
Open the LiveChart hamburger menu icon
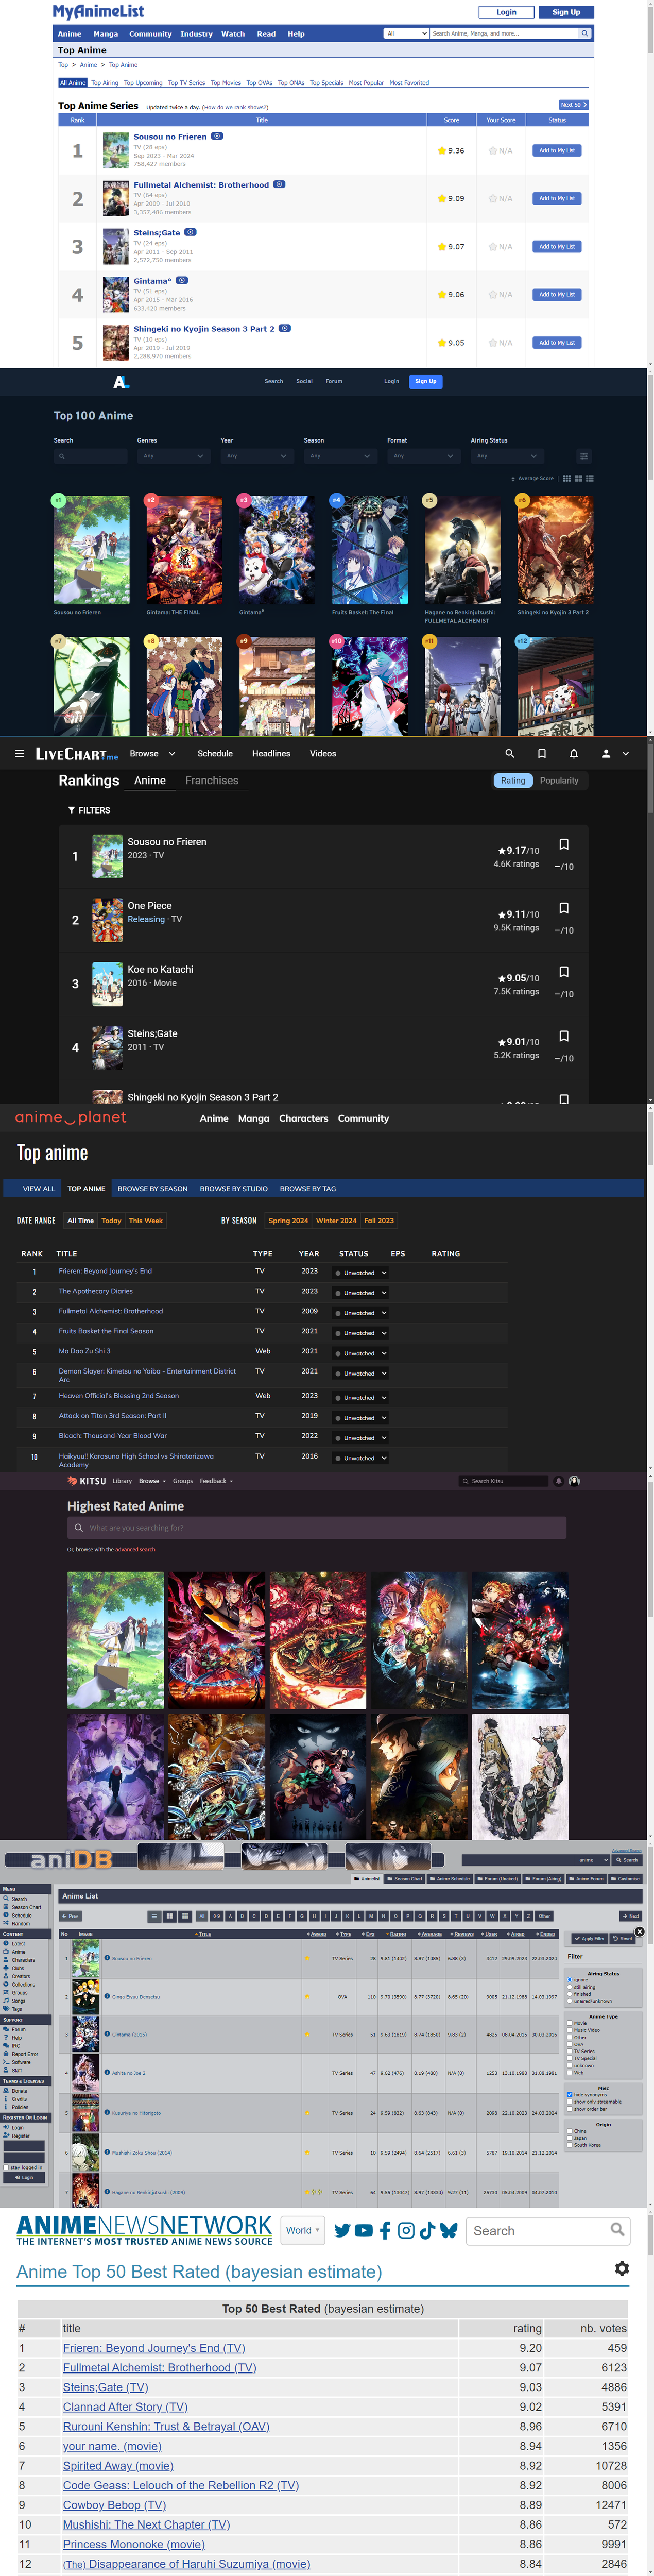19,754
